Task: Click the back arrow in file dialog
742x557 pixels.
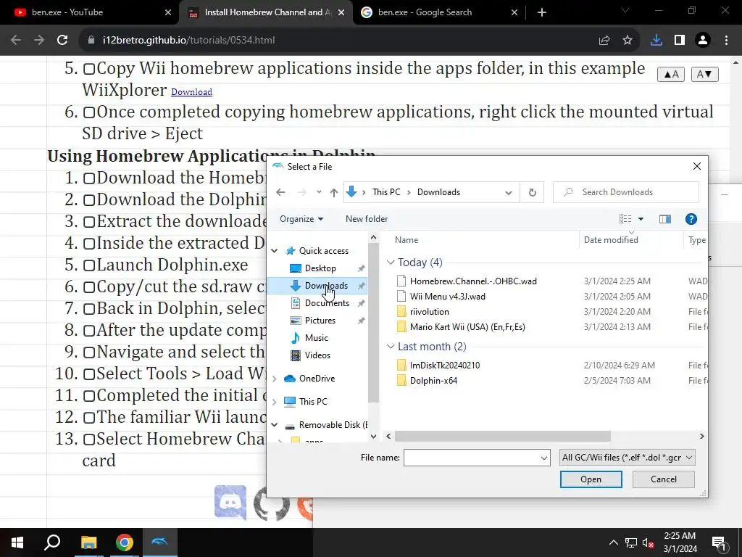Action: pyautogui.click(x=280, y=192)
